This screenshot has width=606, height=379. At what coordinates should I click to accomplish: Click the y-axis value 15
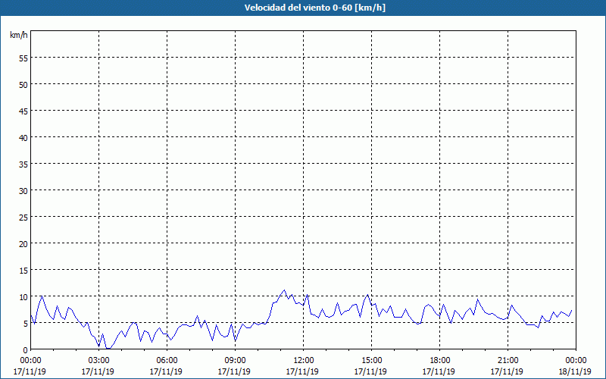[23, 270]
